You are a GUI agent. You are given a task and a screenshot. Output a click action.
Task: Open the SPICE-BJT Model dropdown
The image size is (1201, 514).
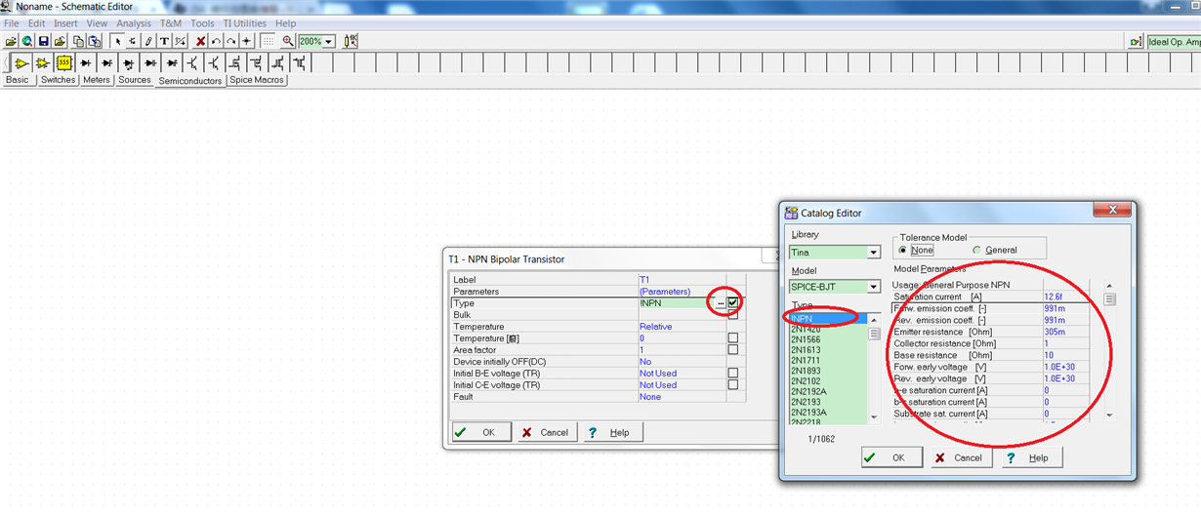click(x=873, y=287)
